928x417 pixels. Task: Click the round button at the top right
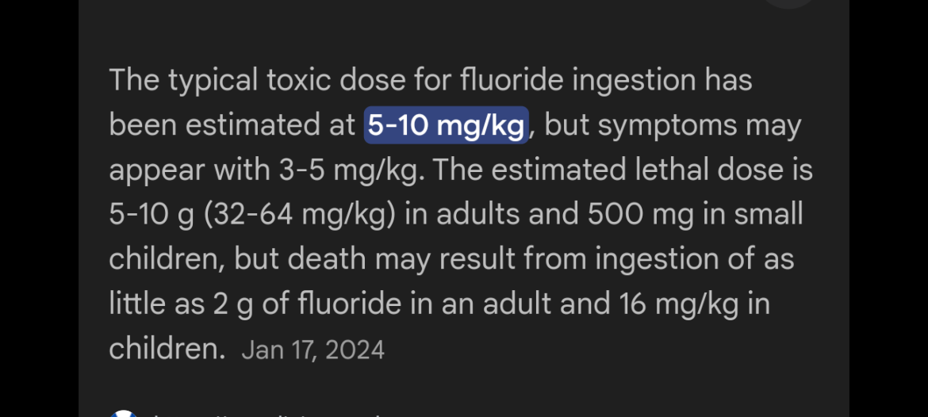click(789, 3)
